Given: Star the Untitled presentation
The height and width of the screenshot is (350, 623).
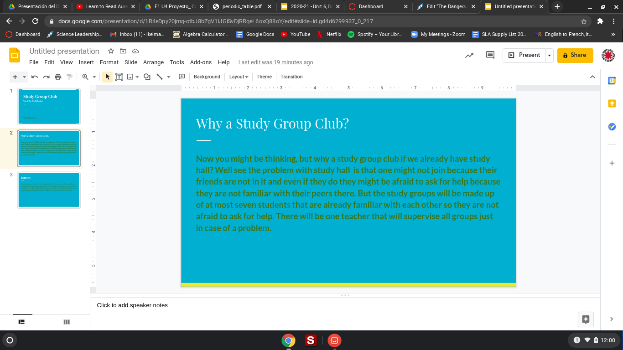Looking at the screenshot, I should [x=111, y=51].
